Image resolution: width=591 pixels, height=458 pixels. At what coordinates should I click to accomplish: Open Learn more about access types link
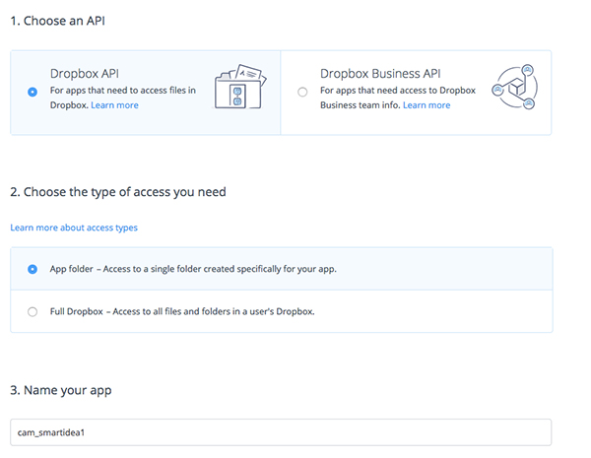(74, 228)
